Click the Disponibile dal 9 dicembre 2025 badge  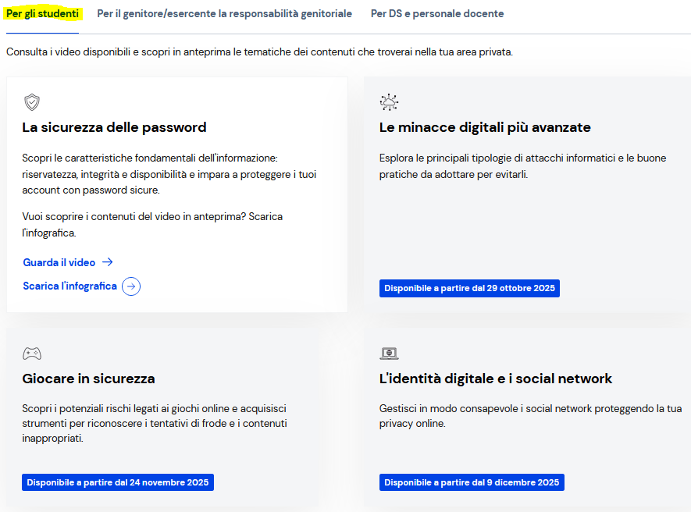(x=472, y=482)
